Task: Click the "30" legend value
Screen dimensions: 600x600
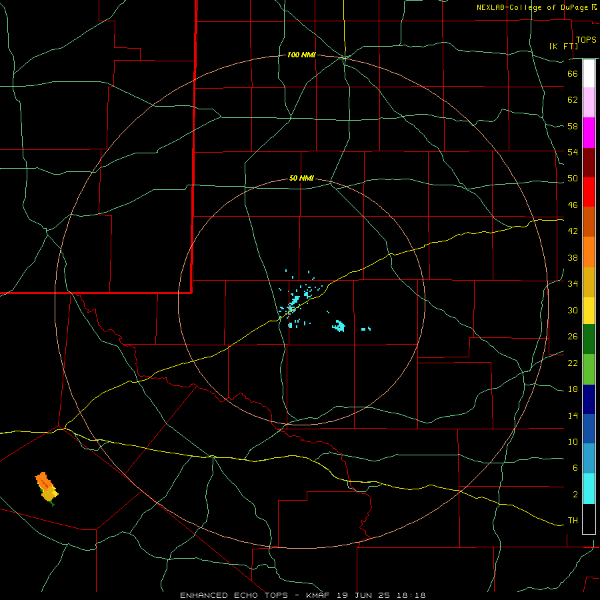Action: point(573,310)
